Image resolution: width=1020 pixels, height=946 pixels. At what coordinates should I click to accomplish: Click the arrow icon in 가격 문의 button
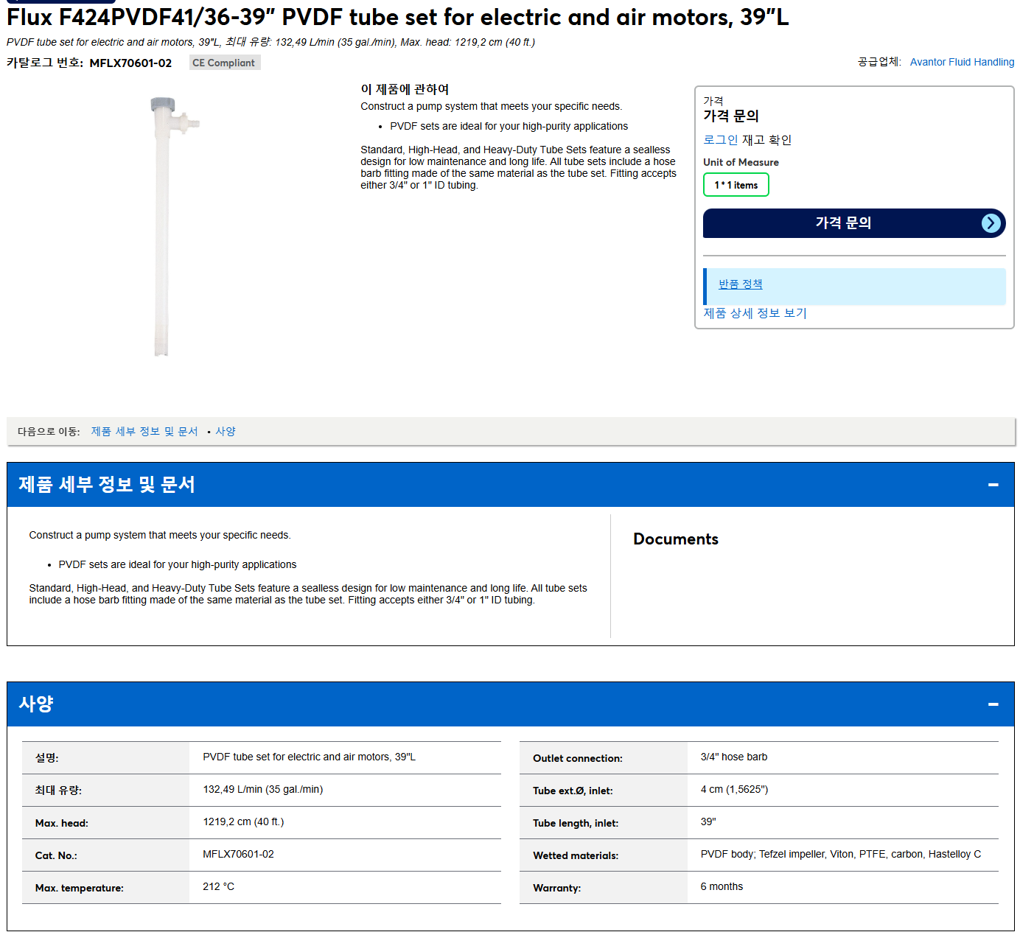(x=991, y=223)
